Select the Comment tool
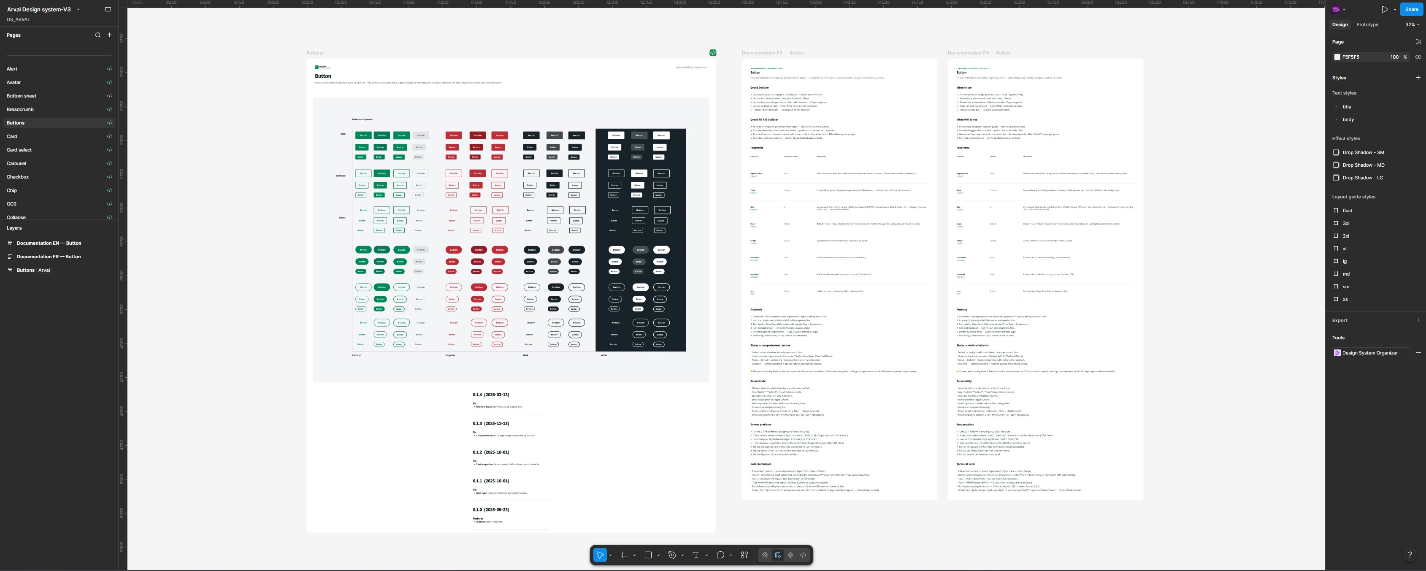 pyautogui.click(x=720, y=555)
